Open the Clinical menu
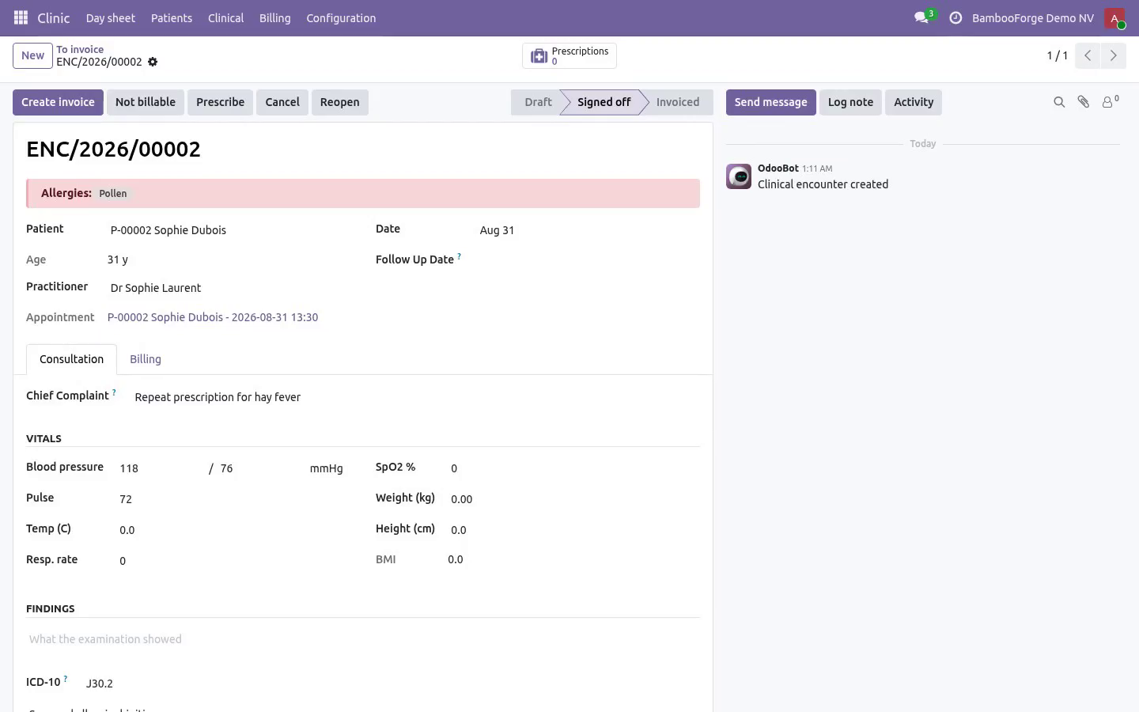Screen dimensions: 1139x712 pos(225,18)
